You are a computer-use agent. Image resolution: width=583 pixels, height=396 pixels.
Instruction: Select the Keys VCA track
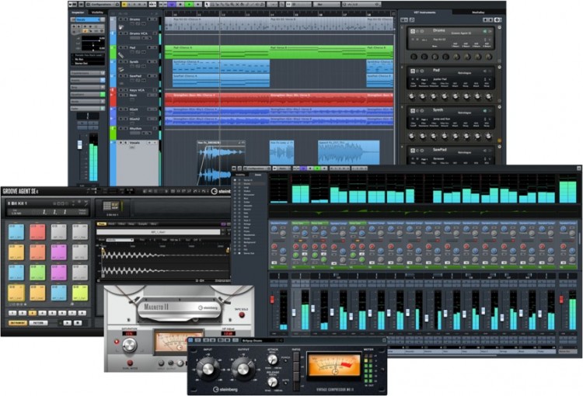coord(137,90)
